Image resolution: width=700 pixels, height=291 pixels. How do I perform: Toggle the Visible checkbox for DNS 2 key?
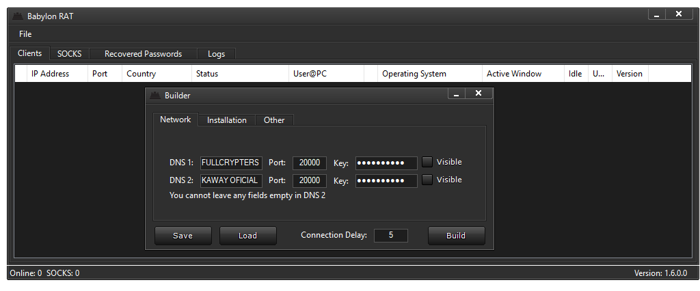(427, 180)
